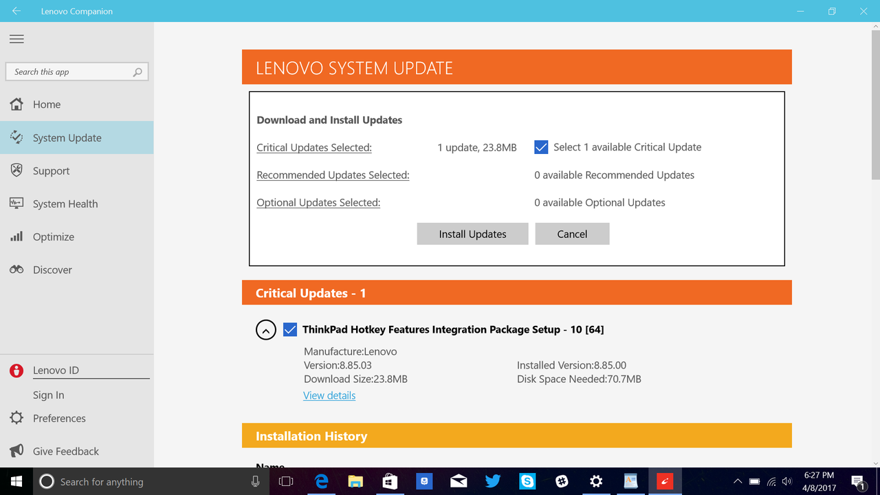
Task: Click "Installed Version:8.85.00" text
Action: tap(571, 365)
